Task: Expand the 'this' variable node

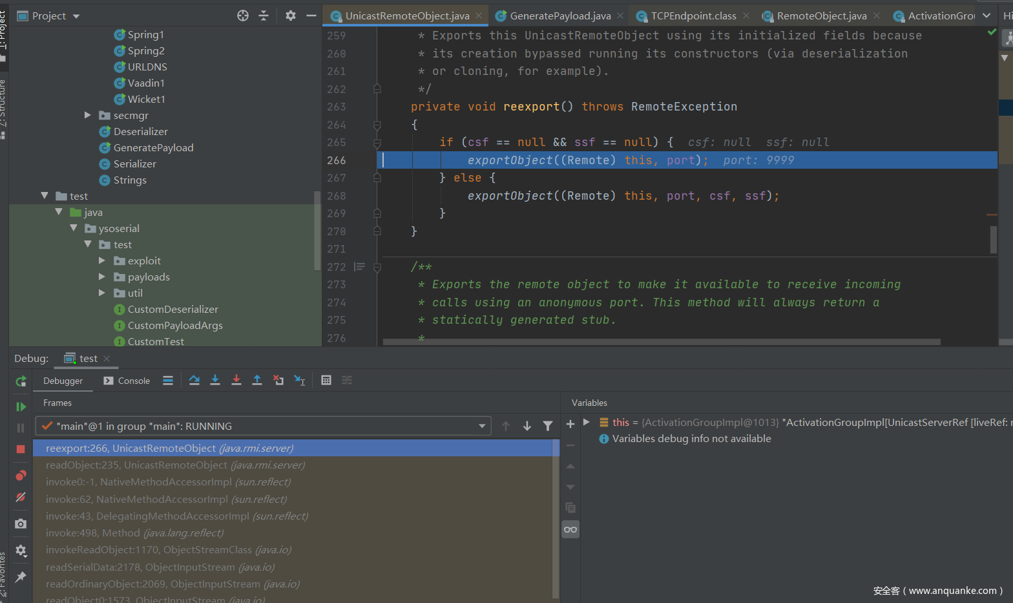Action: tap(587, 422)
